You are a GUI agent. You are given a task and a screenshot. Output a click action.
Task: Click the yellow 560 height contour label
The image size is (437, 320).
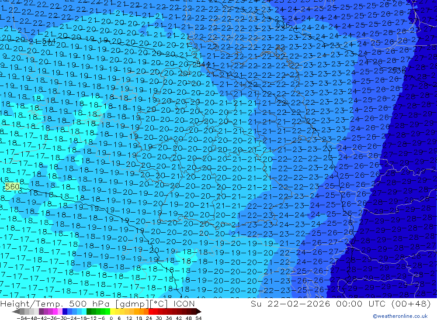[12, 186]
